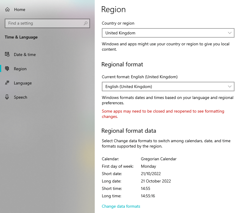This screenshot has width=241, height=213.
Task: Click the Language character icon
Action: 7,83
